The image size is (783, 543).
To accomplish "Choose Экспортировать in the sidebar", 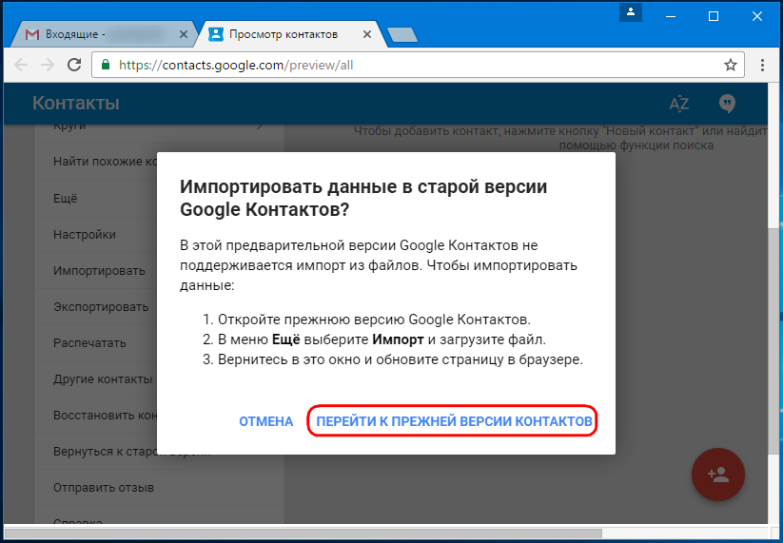I will pyautogui.click(x=101, y=307).
